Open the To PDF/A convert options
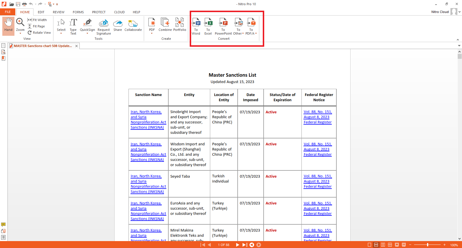The width and height of the screenshot is (462, 248). [251, 27]
